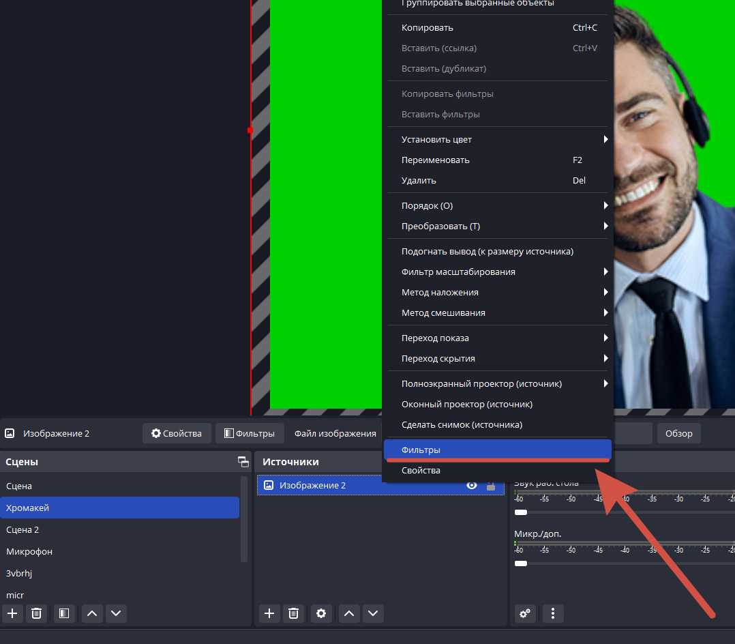Toggle visibility of Изображение 2 source

[472, 485]
